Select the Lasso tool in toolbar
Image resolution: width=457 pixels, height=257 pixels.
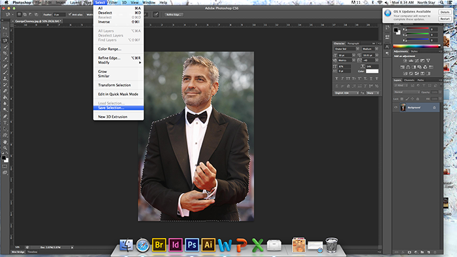[5, 40]
